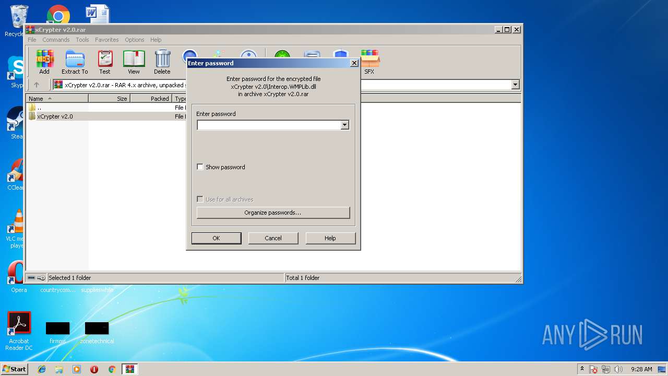Viewport: 668px width, 376px height.
Task: Open the volume speaker tray icon
Action: click(618, 369)
